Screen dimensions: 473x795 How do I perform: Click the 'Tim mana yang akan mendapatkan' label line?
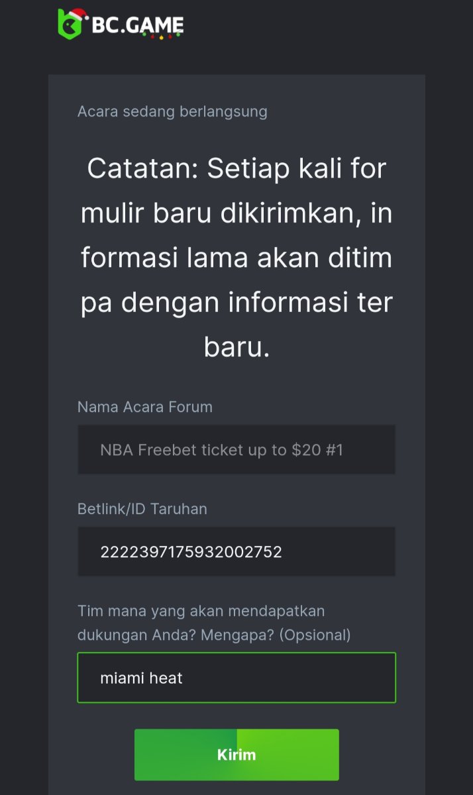pos(201,610)
